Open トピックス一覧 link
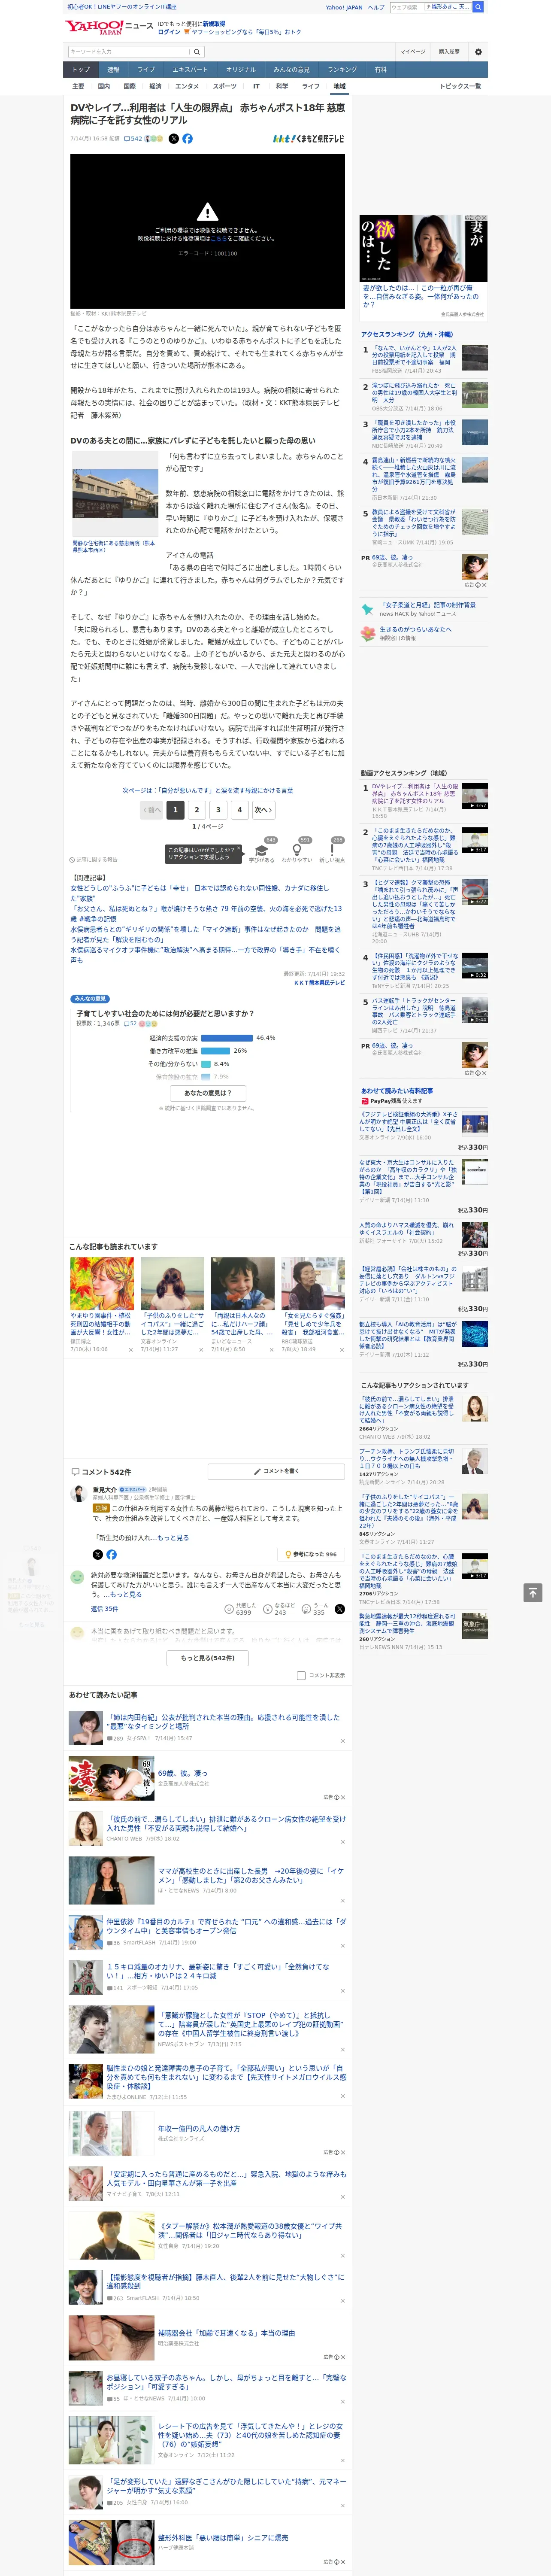 [x=460, y=86]
